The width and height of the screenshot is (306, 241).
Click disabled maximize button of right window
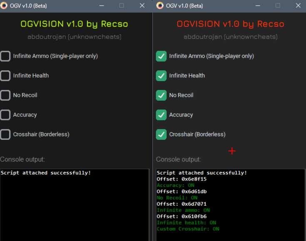point(278,6)
